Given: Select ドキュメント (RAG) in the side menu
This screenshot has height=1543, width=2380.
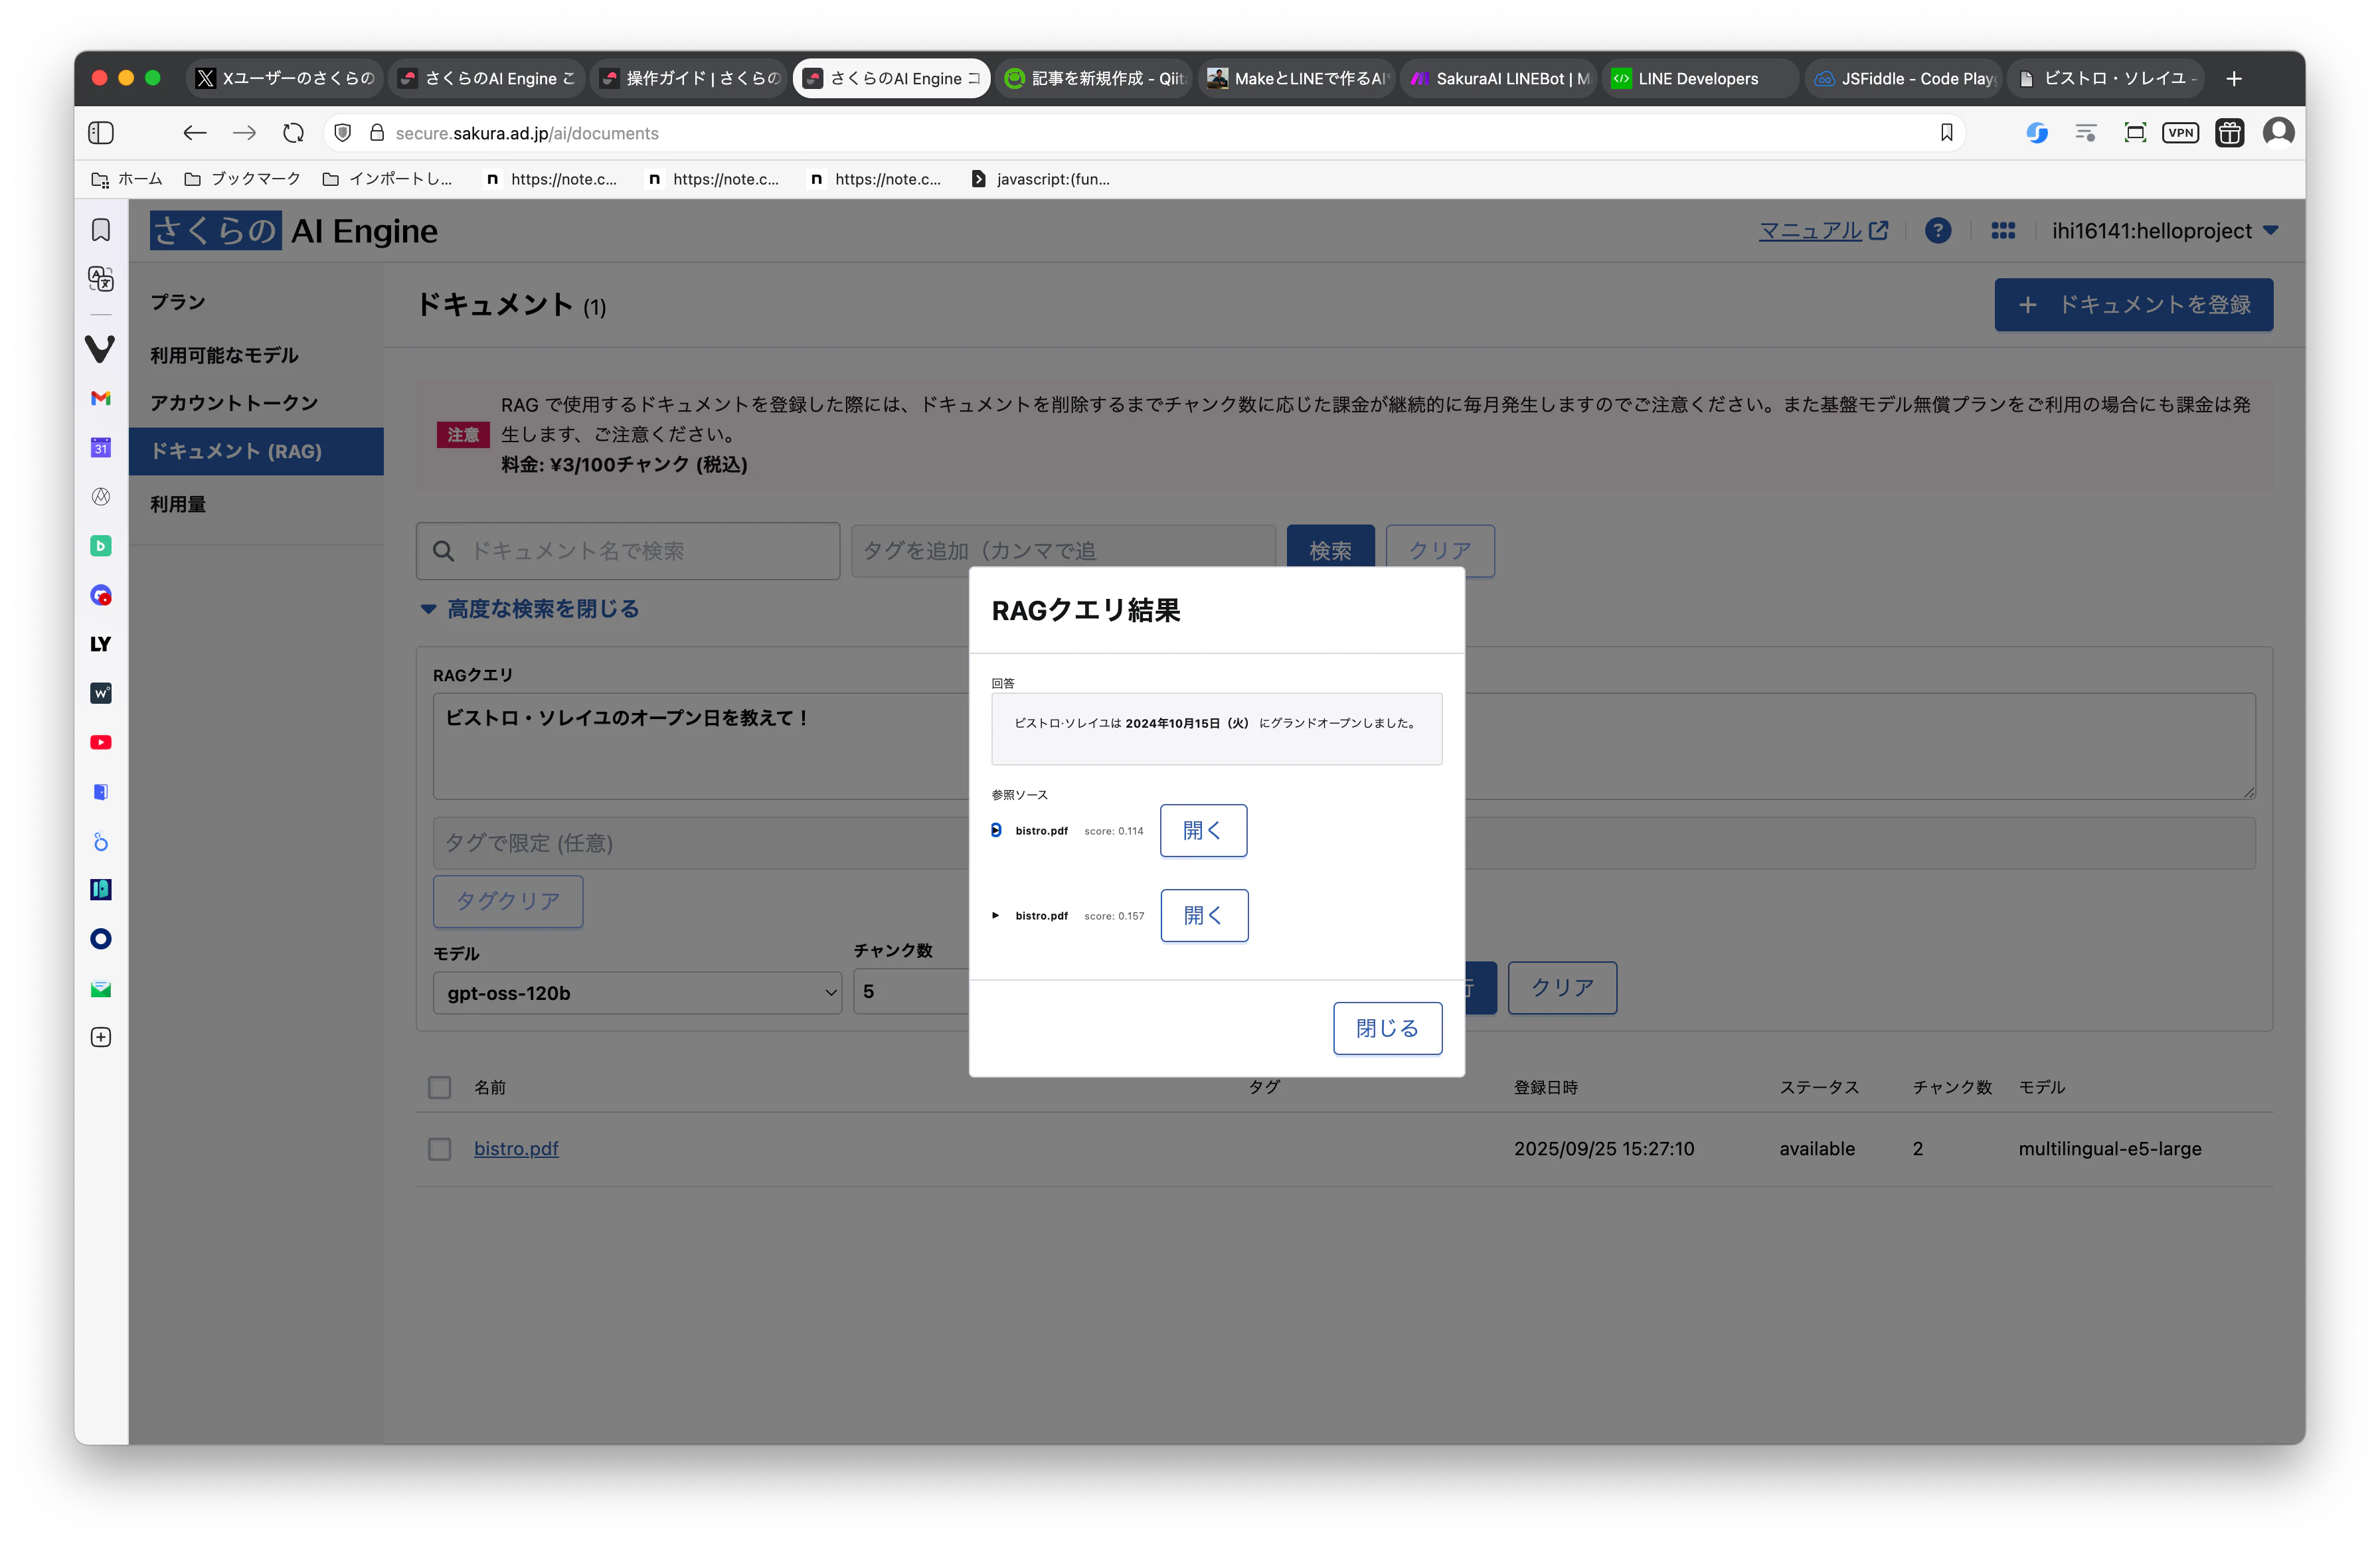Looking at the screenshot, I should 256,451.
